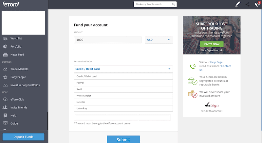Click the Deposit Funds button
Screen dimensions: 262x143
tap(23, 137)
